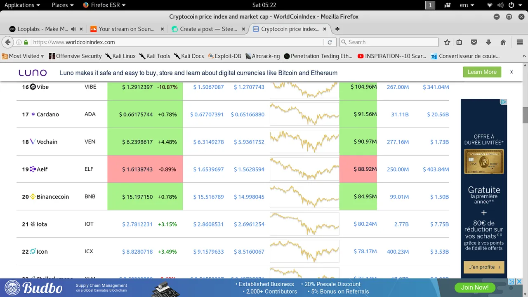Screen dimensions: 528x297
Task: Open the Kali Linux bookmark
Action: coord(120,56)
